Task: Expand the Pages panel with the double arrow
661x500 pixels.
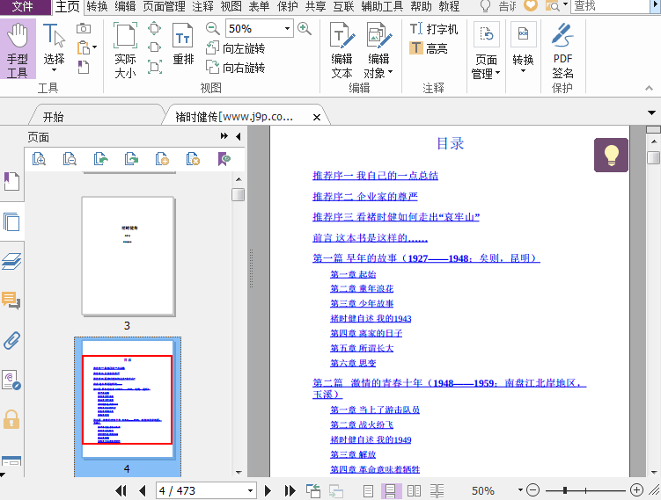Action: (x=224, y=136)
